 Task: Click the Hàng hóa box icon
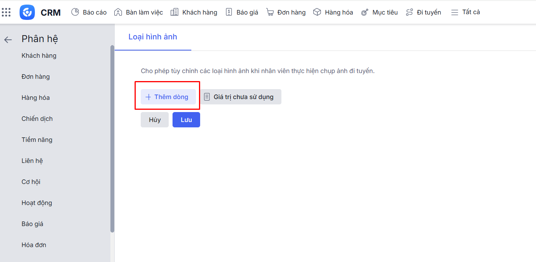(x=317, y=12)
